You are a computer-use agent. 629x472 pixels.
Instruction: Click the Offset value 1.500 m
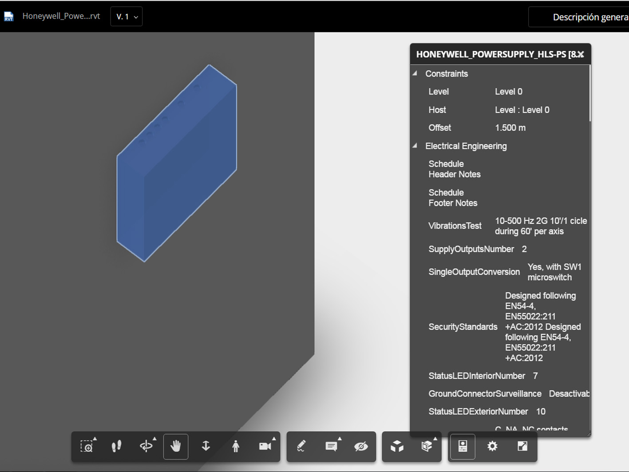(x=510, y=128)
